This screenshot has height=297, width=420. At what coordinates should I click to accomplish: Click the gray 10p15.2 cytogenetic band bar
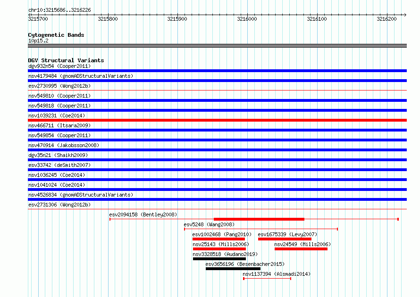point(217,46)
